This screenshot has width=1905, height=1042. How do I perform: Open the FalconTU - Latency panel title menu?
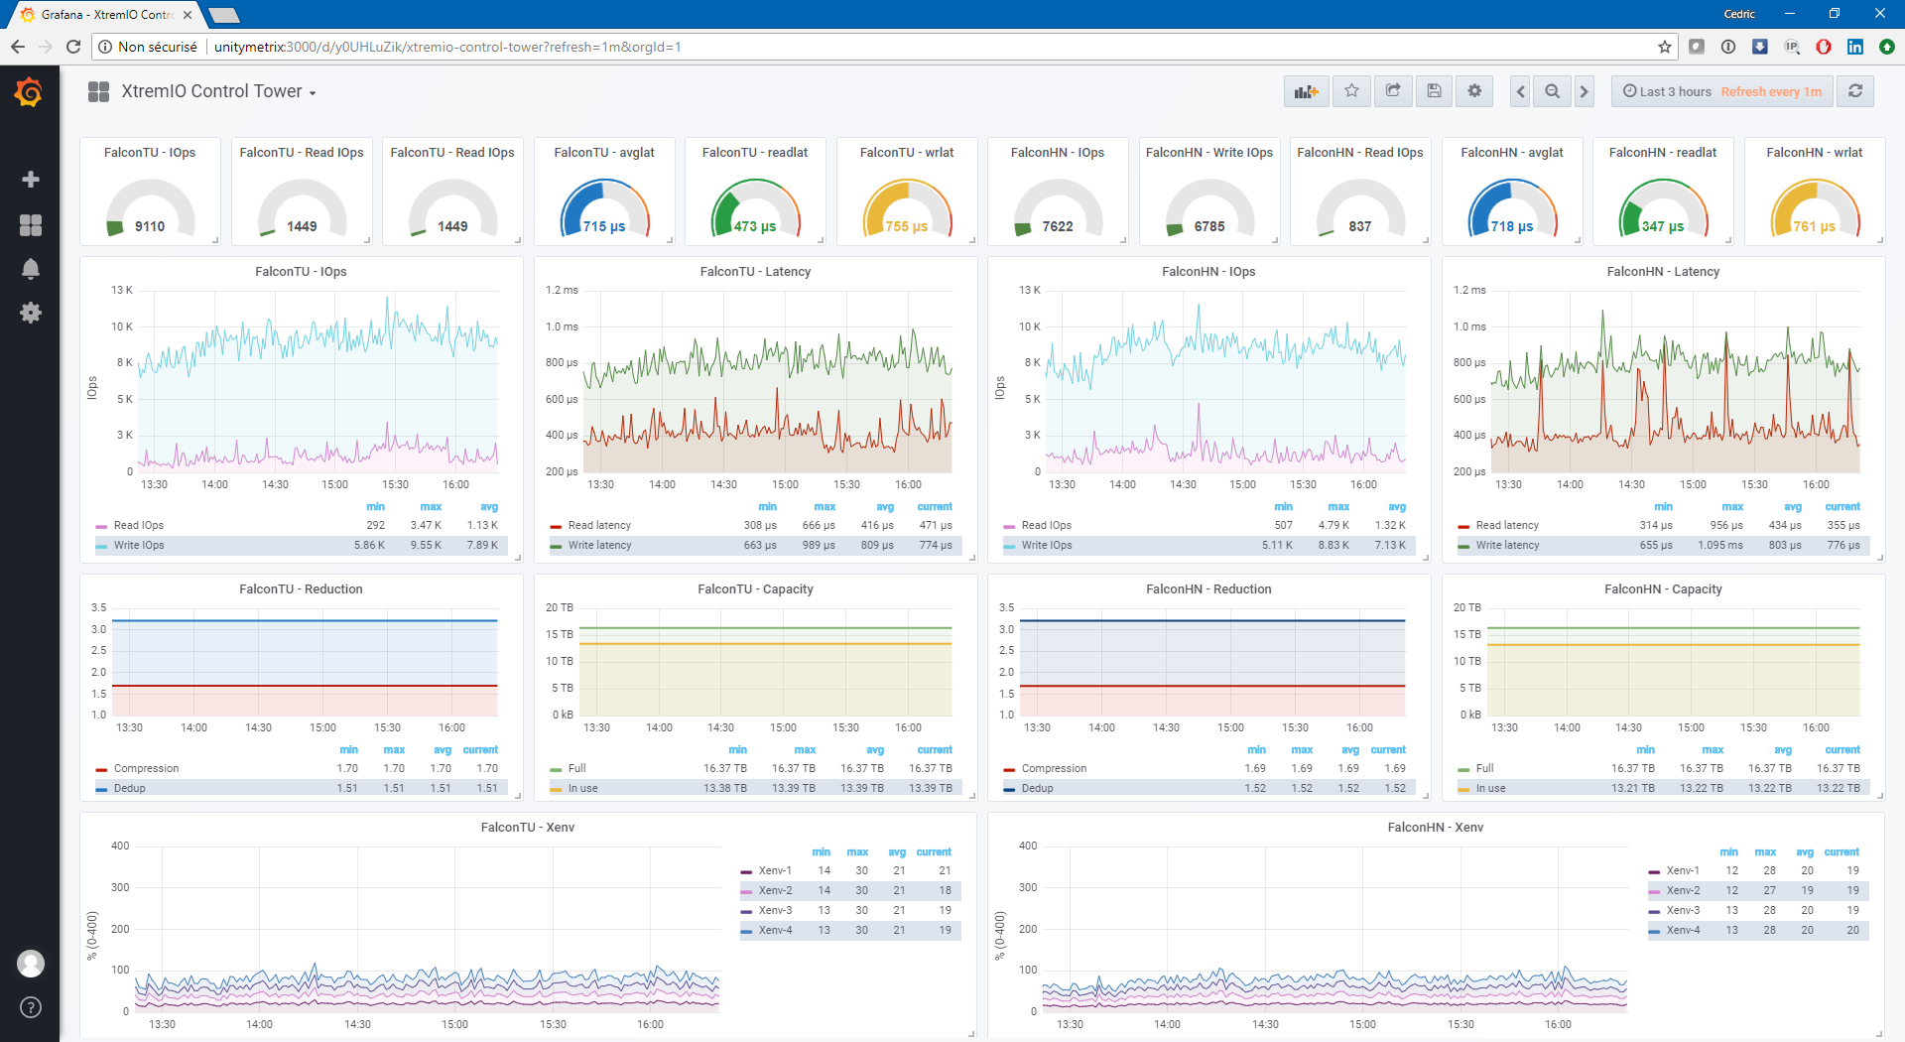[755, 272]
